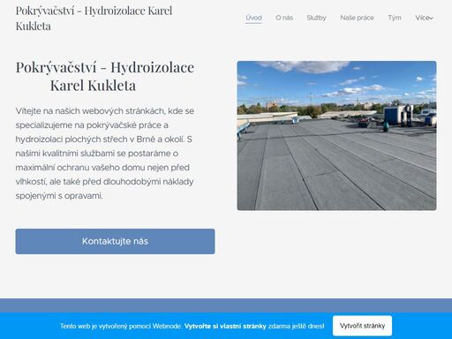The width and height of the screenshot is (452, 339).
Task: Click the Vytvořit stránky button
Action: (362, 326)
